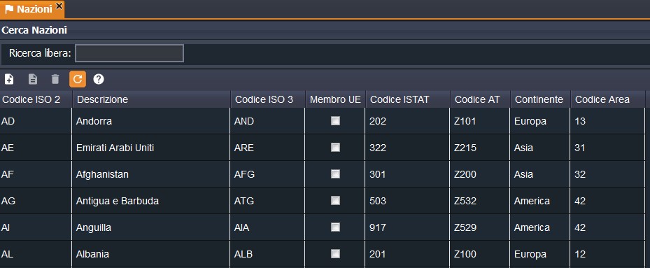Sort by Codice ISTAT column header
The image size is (650, 268).
pyautogui.click(x=408, y=99)
